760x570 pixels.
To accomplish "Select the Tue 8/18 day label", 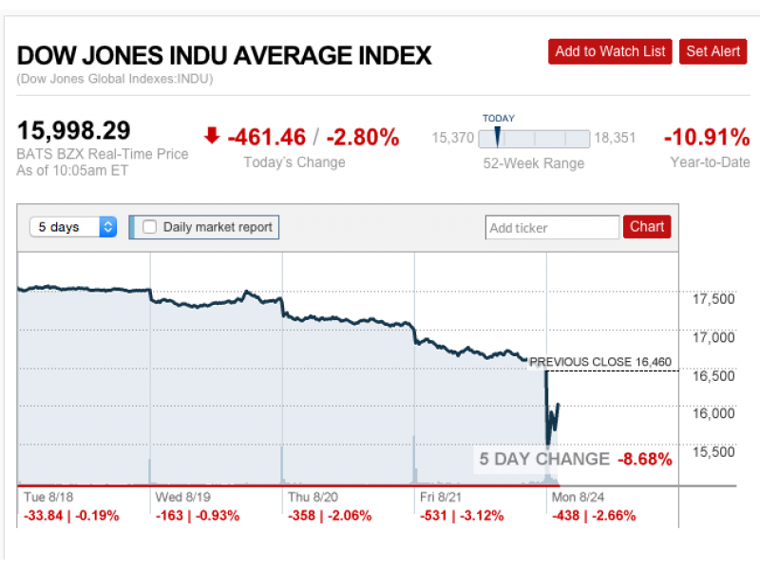I will [47, 497].
